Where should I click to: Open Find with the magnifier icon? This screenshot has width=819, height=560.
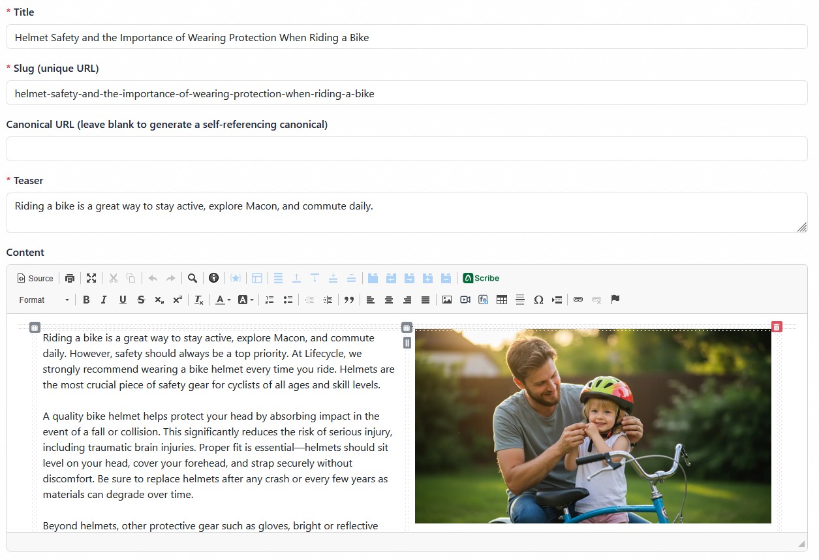click(193, 278)
